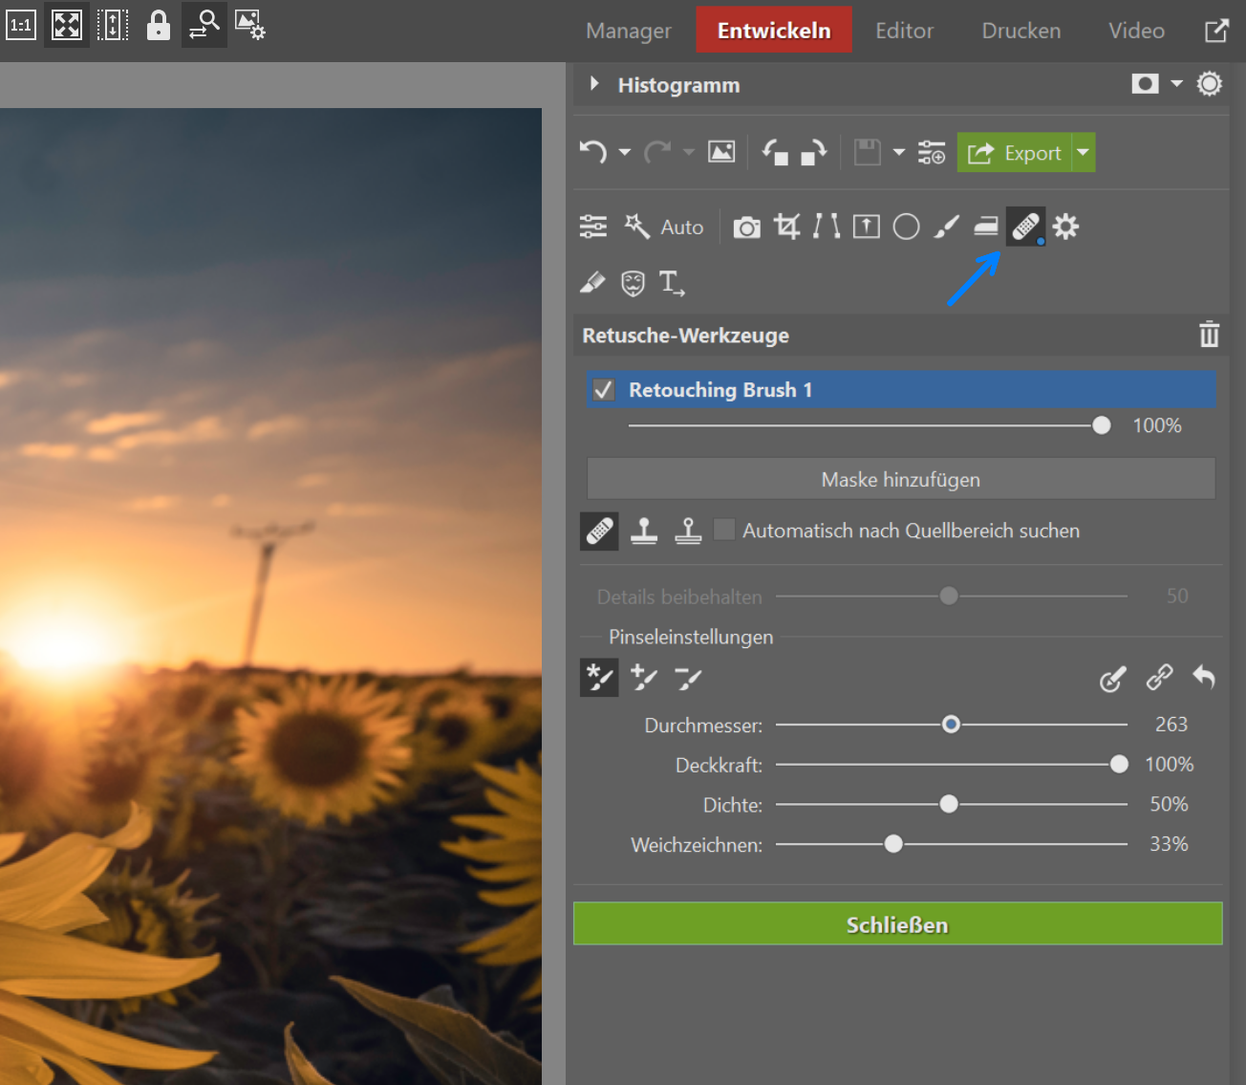Open the Export dropdown arrow
The height and width of the screenshot is (1085, 1246).
point(1084,153)
